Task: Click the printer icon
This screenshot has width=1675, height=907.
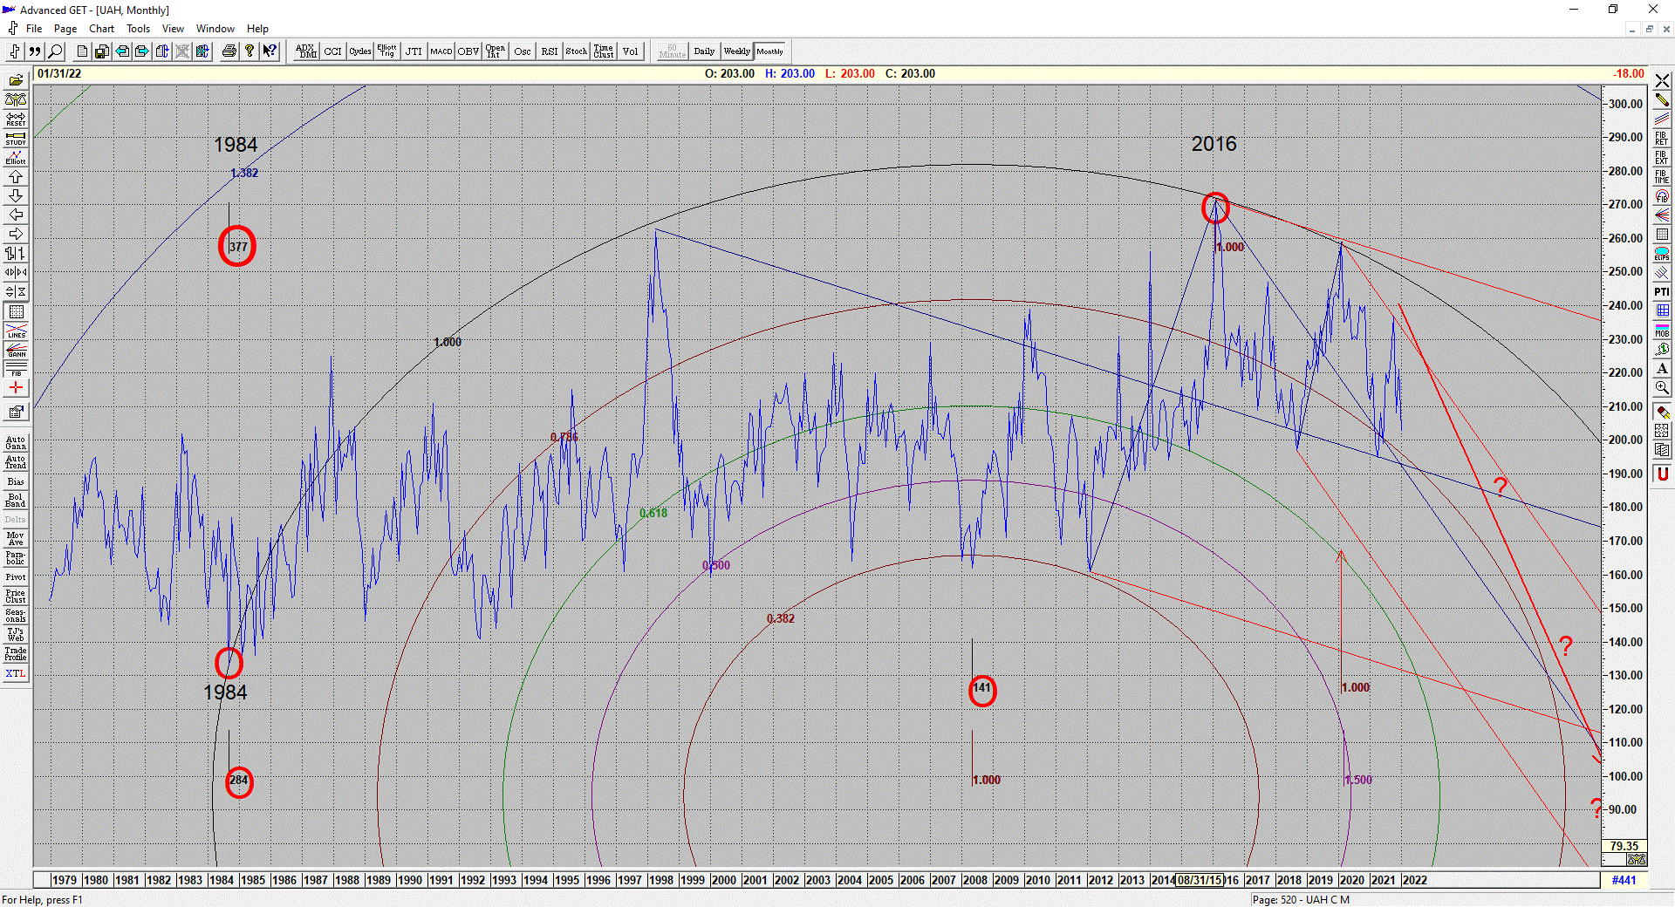Action: [229, 51]
